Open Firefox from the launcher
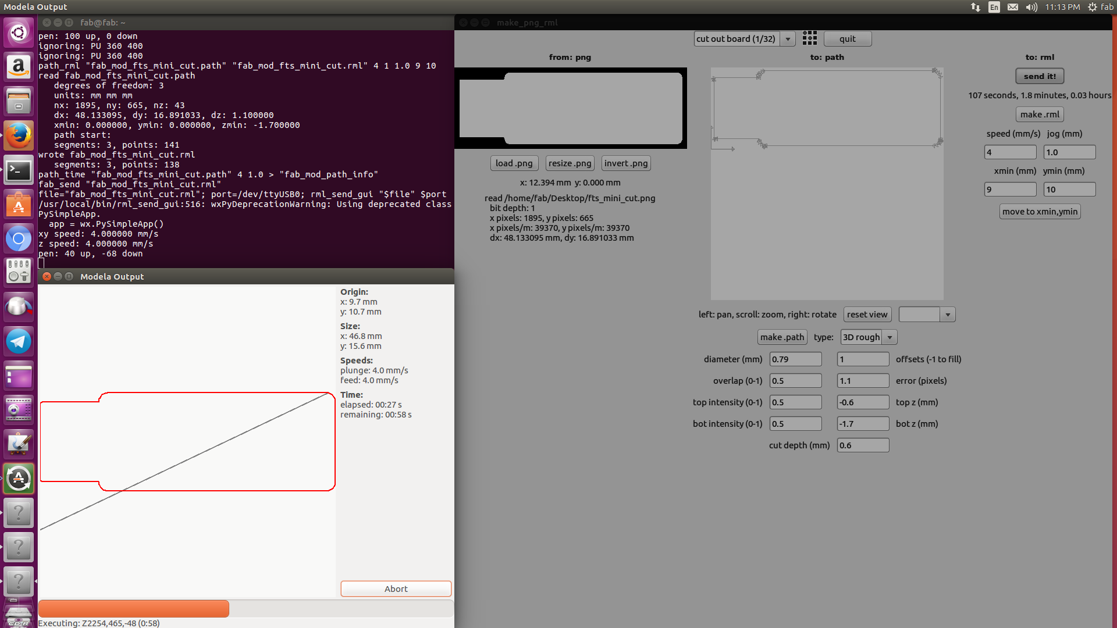Viewport: 1117px width, 628px height. tap(19, 135)
